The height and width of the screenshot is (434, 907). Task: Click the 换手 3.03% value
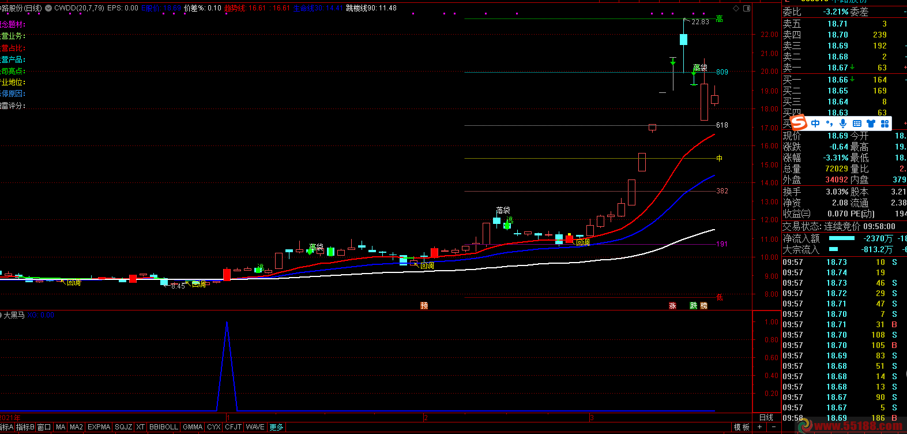(x=837, y=192)
